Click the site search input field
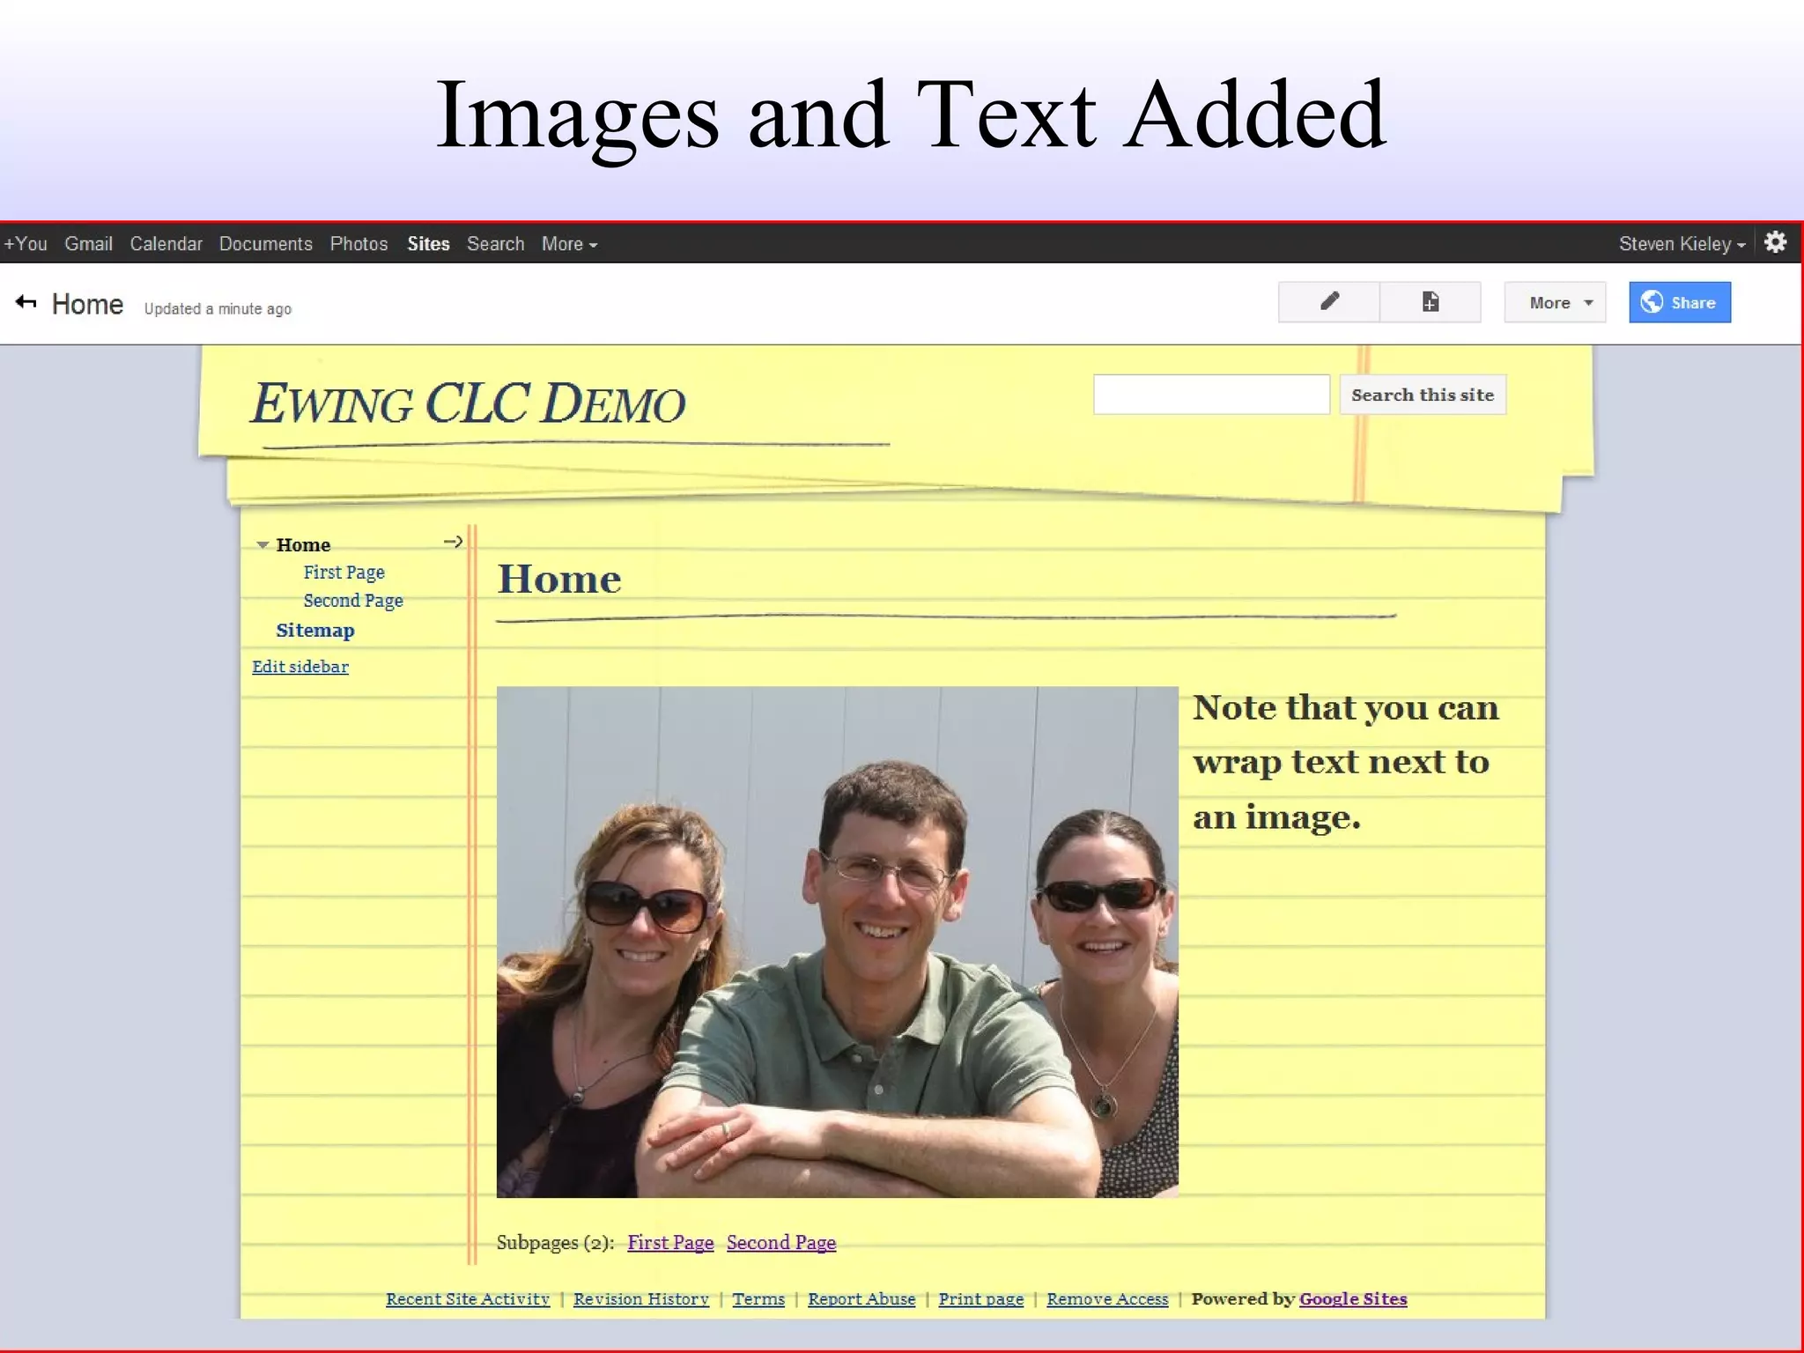Image resolution: width=1804 pixels, height=1353 pixels. [1211, 395]
